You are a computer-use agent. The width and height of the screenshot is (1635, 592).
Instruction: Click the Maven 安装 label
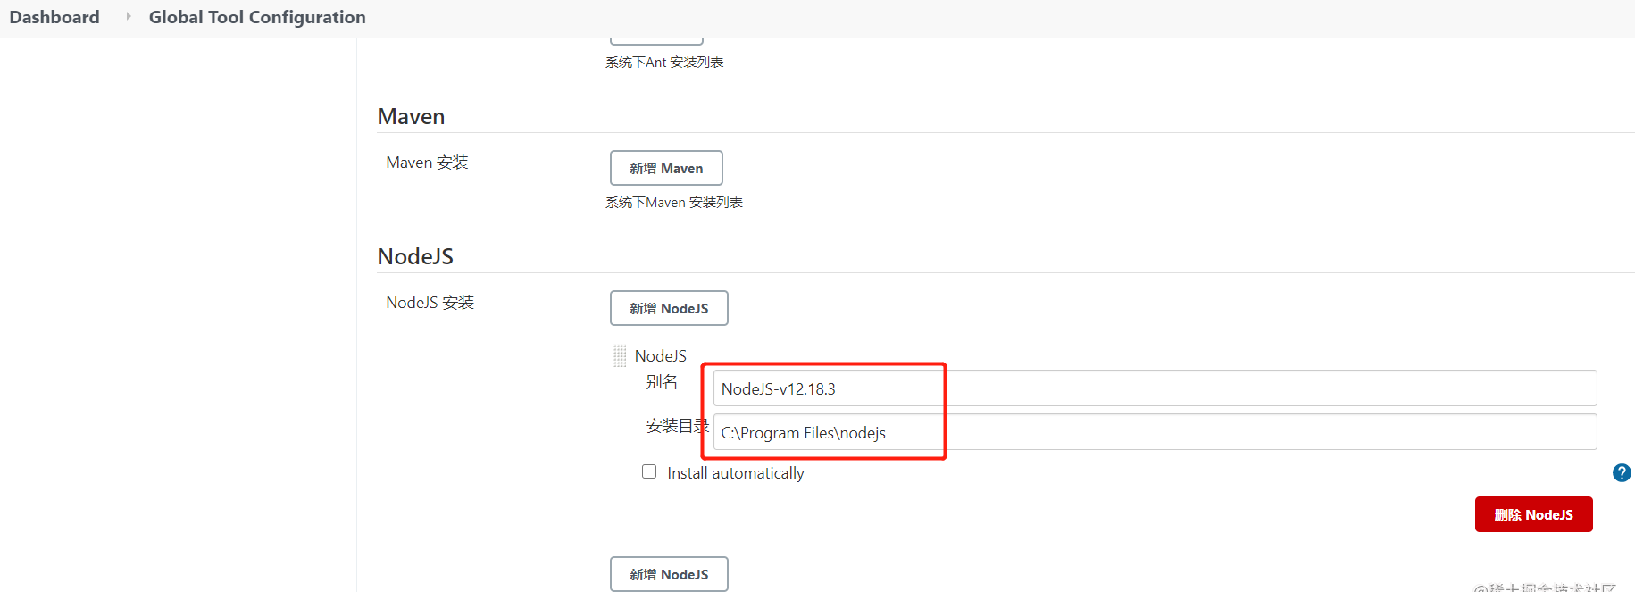(x=427, y=163)
